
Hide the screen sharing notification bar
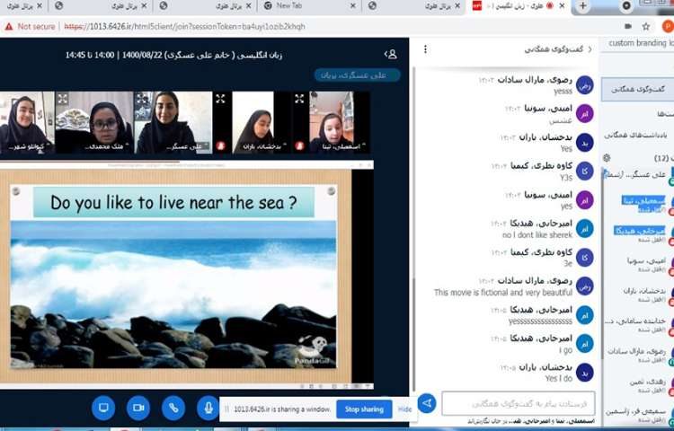pyautogui.click(x=405, y=409)
